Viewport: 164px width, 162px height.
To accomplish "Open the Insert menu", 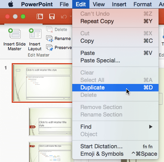I will [x=119, y=4].
